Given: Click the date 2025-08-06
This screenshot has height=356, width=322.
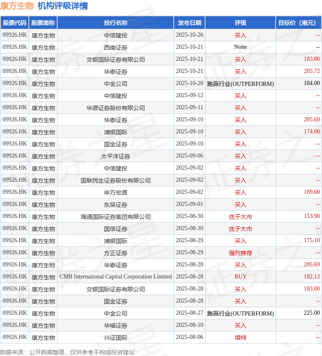Looking at the screenshot, I should 190,337.
